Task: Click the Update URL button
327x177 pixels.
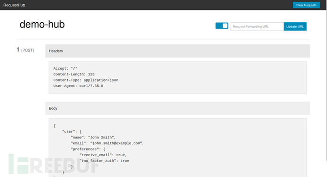Action: click(295, 27)
